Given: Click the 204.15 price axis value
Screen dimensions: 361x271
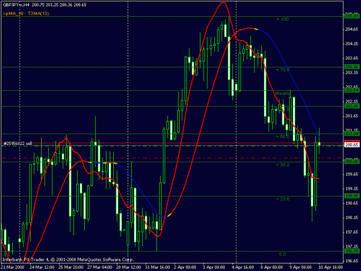Looking at the screenshot, I should 352,44.
